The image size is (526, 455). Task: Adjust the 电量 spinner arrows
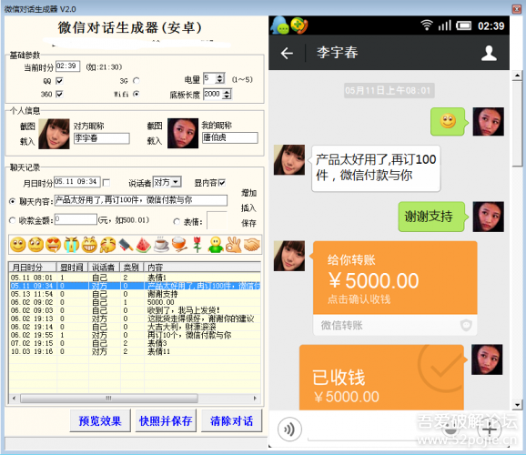(219, 79)
